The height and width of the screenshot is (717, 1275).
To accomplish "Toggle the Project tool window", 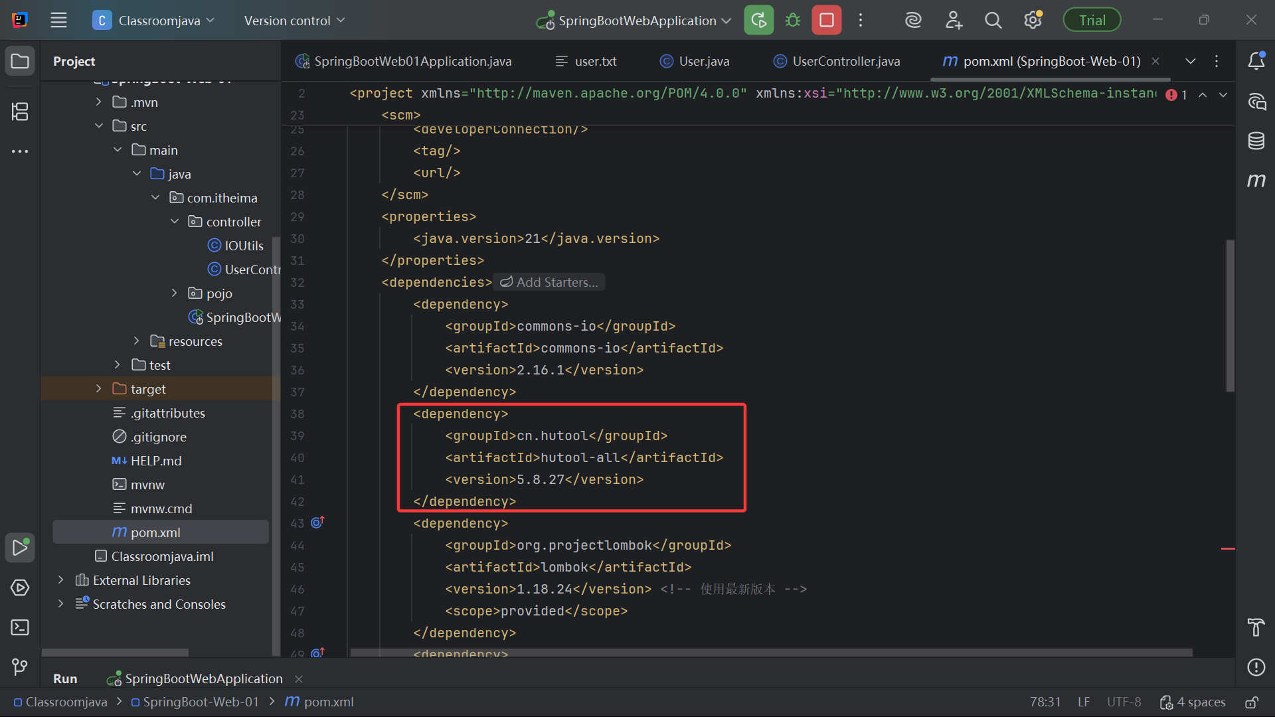I will [20, 61].
